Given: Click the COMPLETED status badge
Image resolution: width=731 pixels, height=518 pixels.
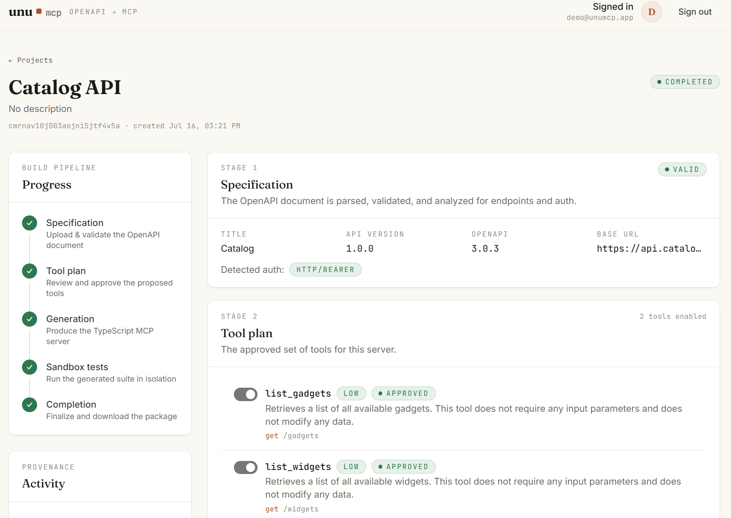Looking at the screenshot, I should (685, 82).
